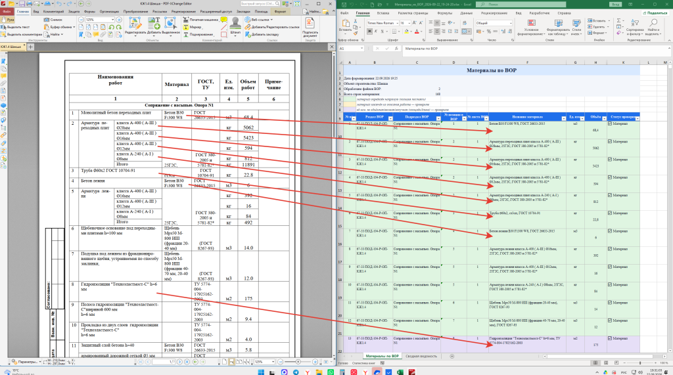Open Edit objects tool in PDF-XChange

135,26
